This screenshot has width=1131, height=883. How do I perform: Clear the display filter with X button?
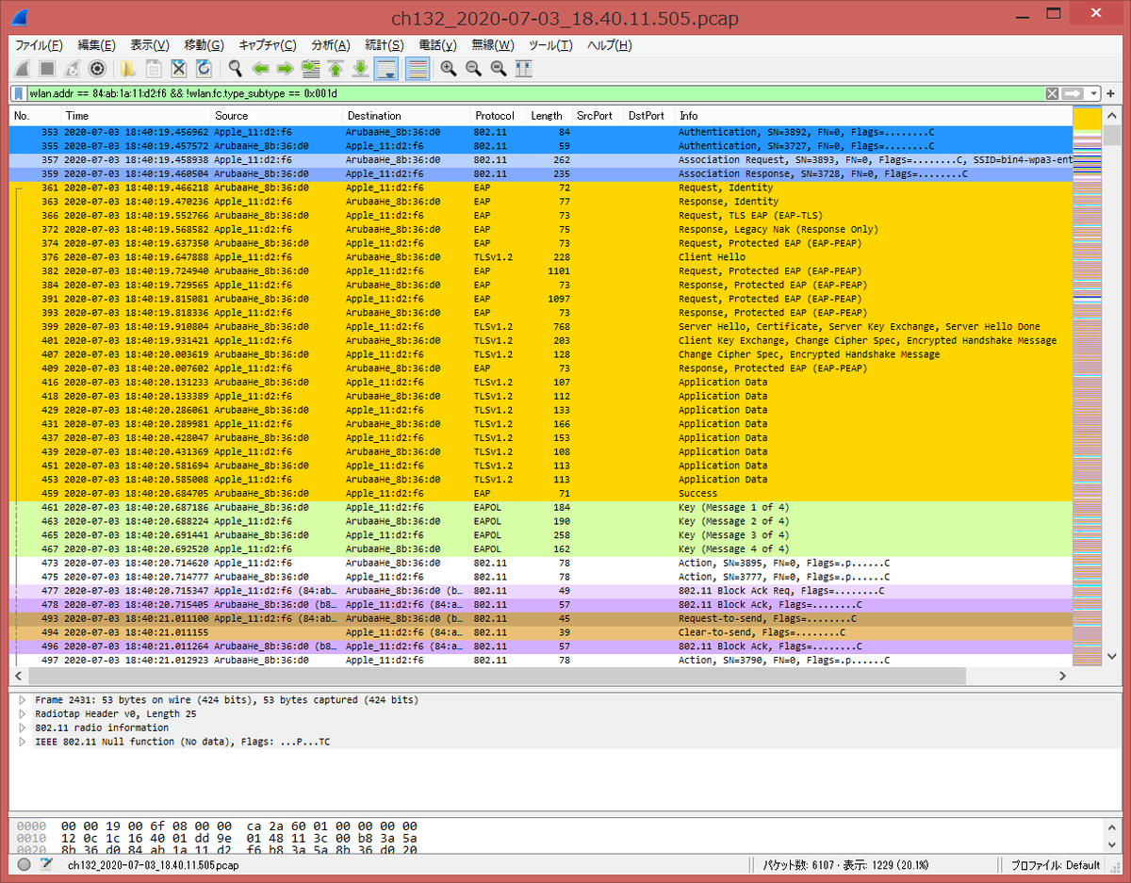pyautogui.click(x=1053, y=93)
